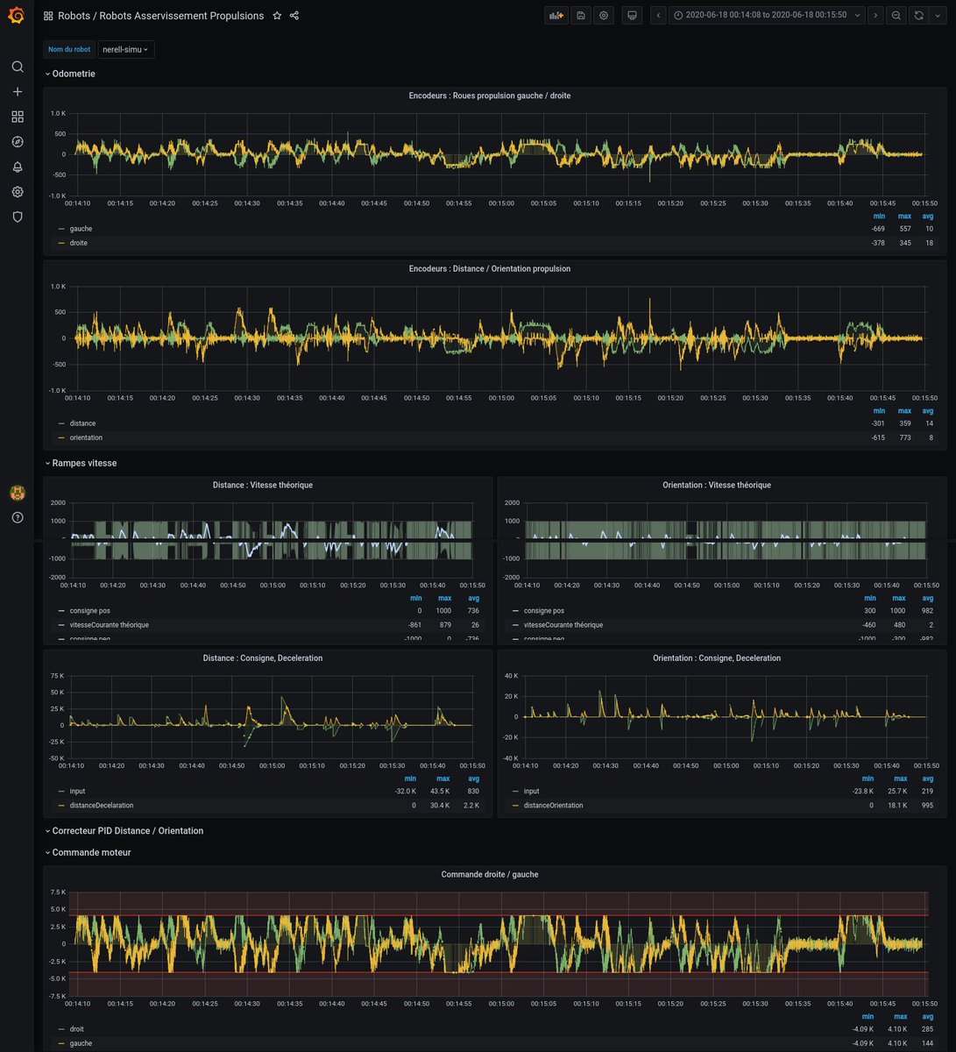This screenshot has height=1052, width=956.
Task: Save the dashboard
Action: click(x=580, y=15)
